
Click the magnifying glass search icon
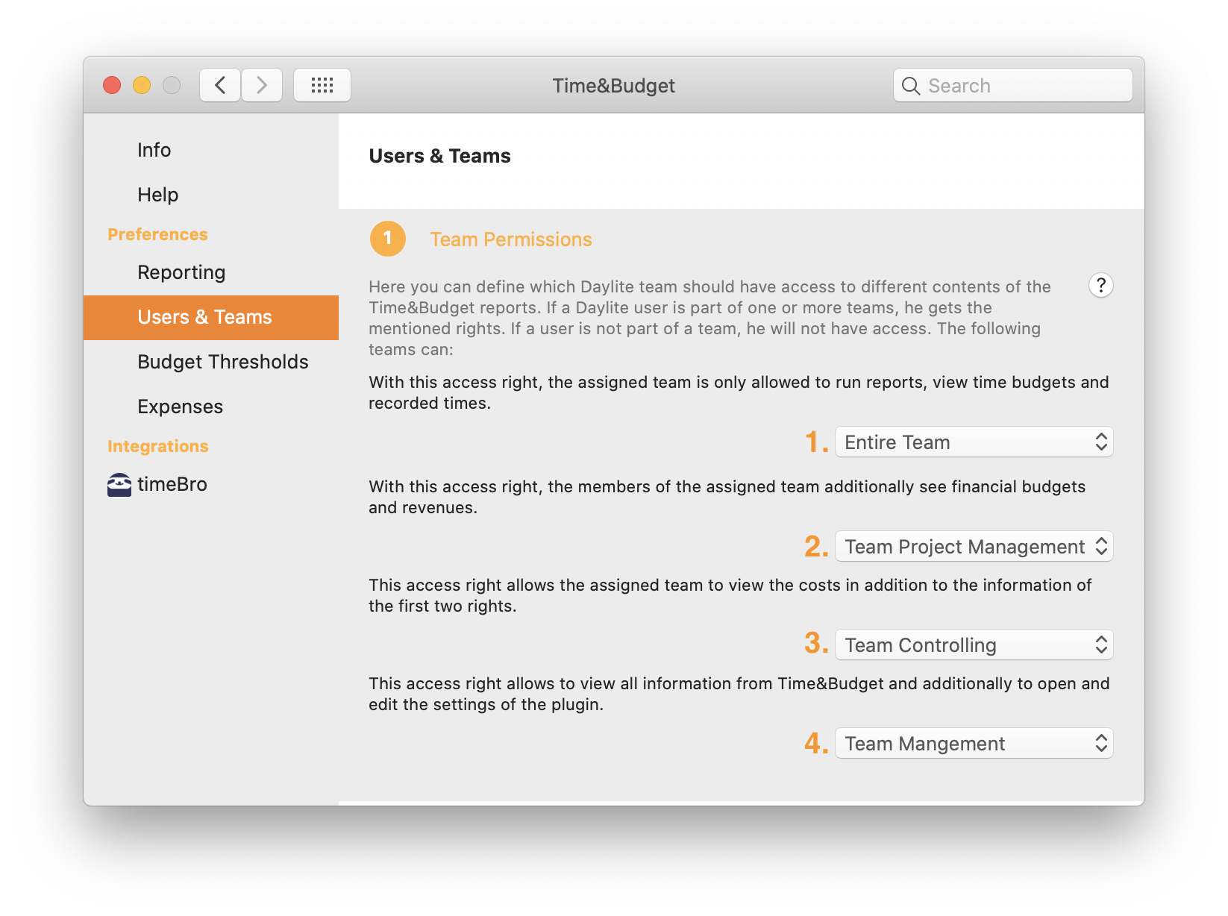[911, 86]
